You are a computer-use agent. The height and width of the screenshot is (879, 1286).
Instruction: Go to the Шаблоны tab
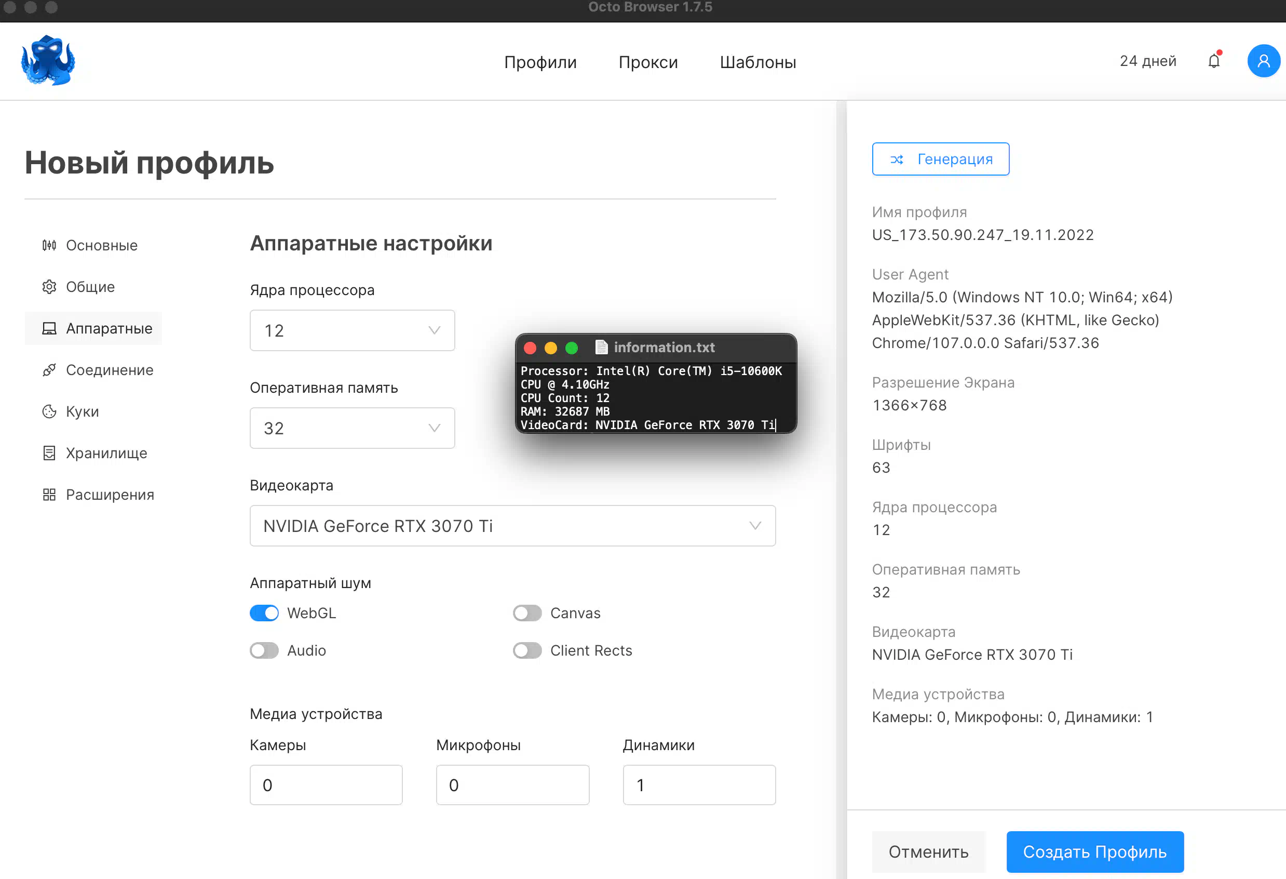pos(757,62)
